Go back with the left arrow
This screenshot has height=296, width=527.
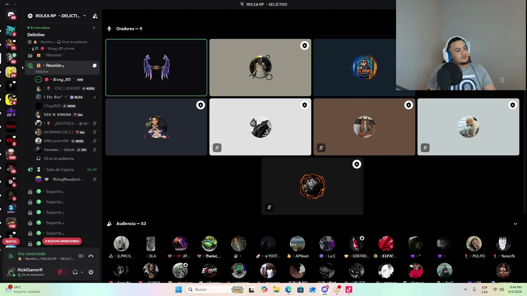coord(7,4)
